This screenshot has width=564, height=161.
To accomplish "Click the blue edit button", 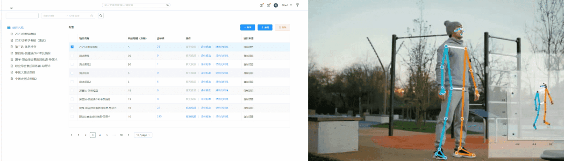I will tap(265, 27).
